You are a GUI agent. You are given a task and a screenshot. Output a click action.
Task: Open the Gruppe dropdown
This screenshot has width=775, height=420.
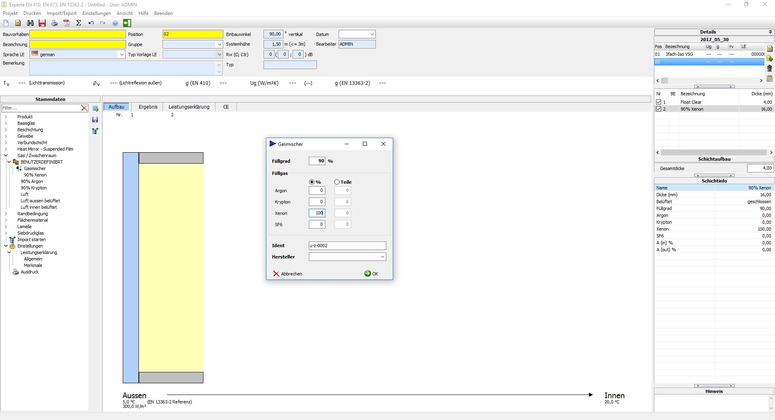pyautogui.click(x=219, y=44)
